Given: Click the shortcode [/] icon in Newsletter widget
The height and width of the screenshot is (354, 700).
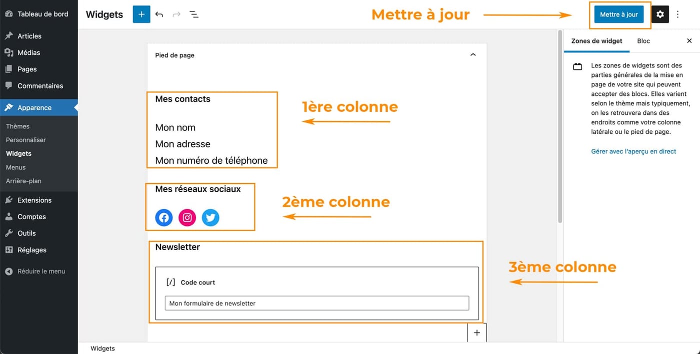Looking at the screenshot, I should tap(171, 282).
